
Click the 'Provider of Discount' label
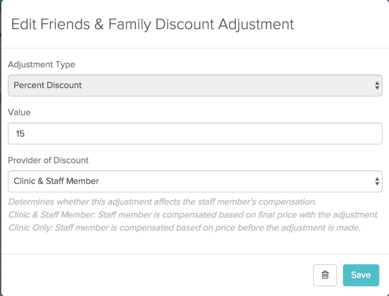49,160
